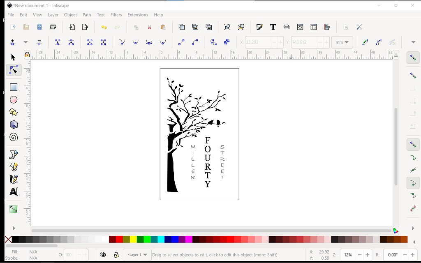Image resolution: width=421 pixels, height=263 pixels.
Task: Insert new nodes with the node toolbar icon
Action: coord(12,42)
